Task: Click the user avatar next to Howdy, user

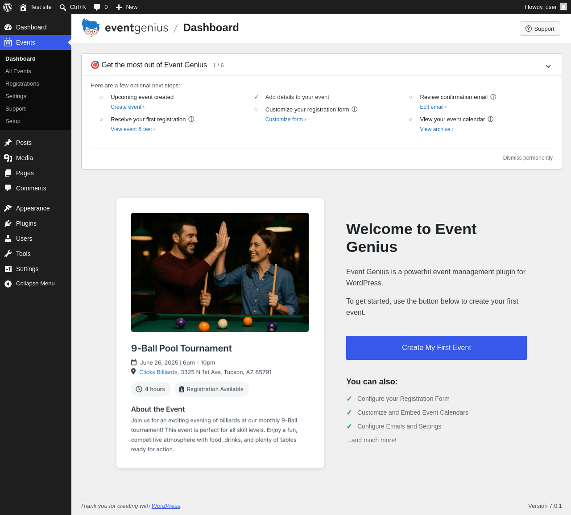Action: [x=563, y=7]
